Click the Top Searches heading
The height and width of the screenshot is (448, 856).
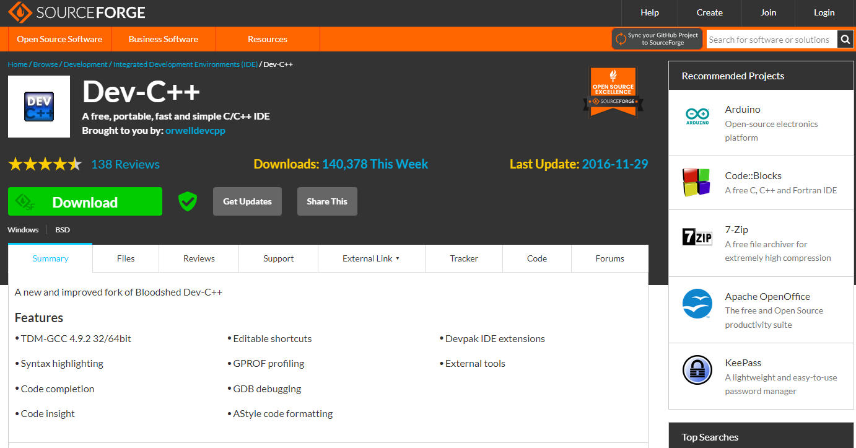[710, 437]
